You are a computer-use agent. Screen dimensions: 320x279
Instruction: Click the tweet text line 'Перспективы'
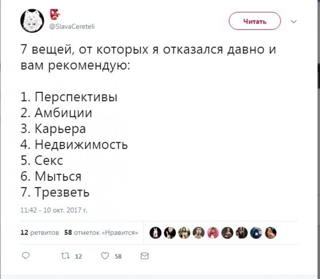click(76, 97)
